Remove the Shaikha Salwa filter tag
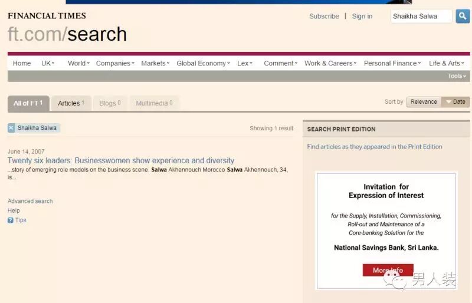 11,128
